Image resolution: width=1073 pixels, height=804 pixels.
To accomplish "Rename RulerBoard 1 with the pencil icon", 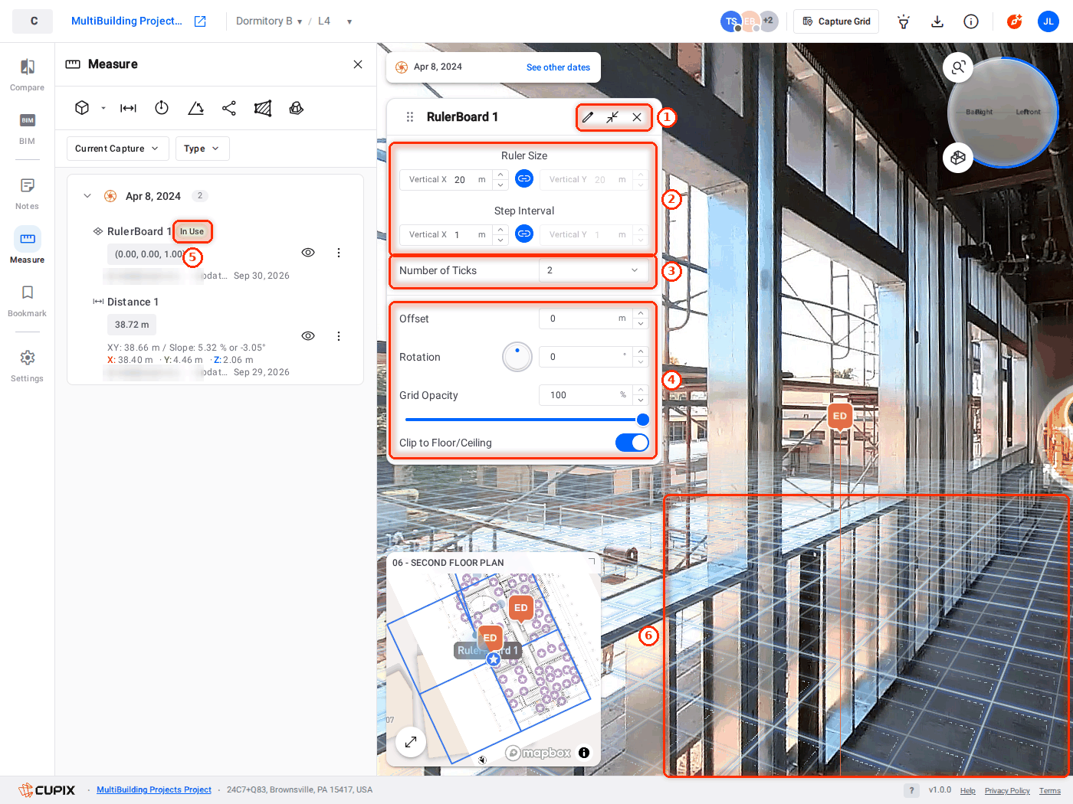I will click(588, 117).
